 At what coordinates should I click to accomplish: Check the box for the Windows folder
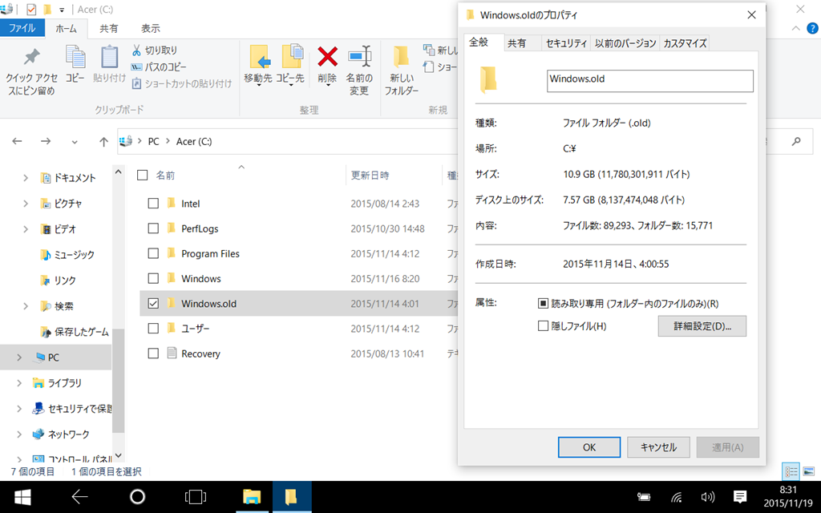pos(153,278)
